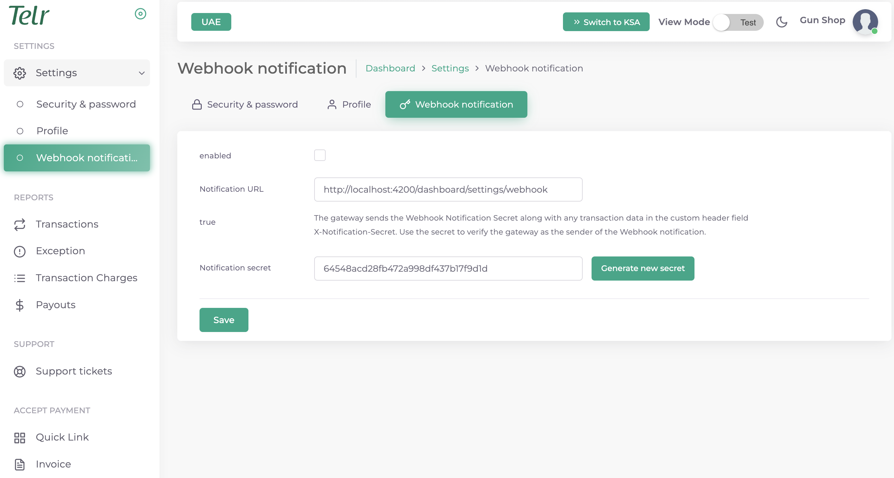894x478 pixels.
Task: Click the Telr logo
Action: pyautogui.click(x=29, y=16)
